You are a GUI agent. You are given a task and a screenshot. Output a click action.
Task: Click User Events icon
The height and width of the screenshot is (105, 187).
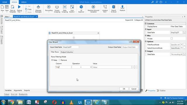coord(72,7)
